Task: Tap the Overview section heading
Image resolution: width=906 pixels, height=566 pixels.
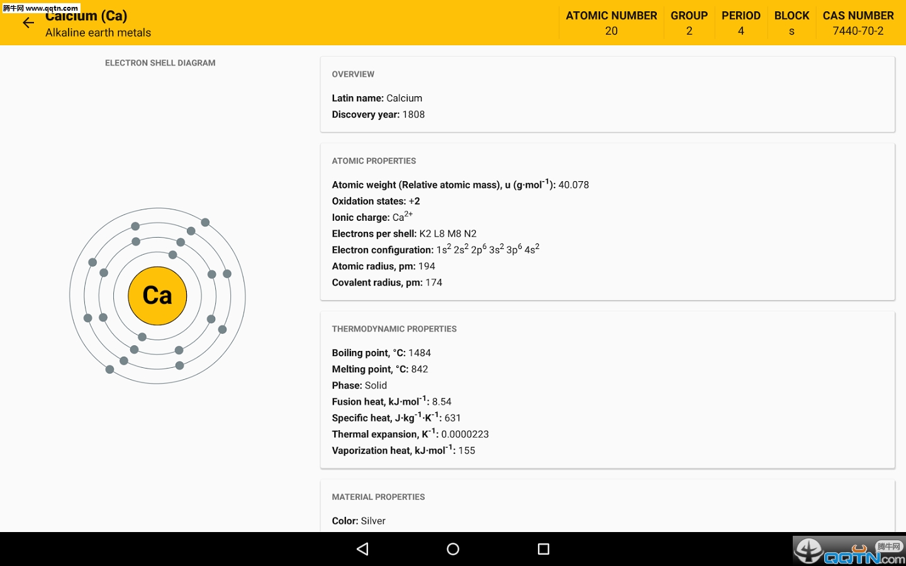Action: coord(353,74)
